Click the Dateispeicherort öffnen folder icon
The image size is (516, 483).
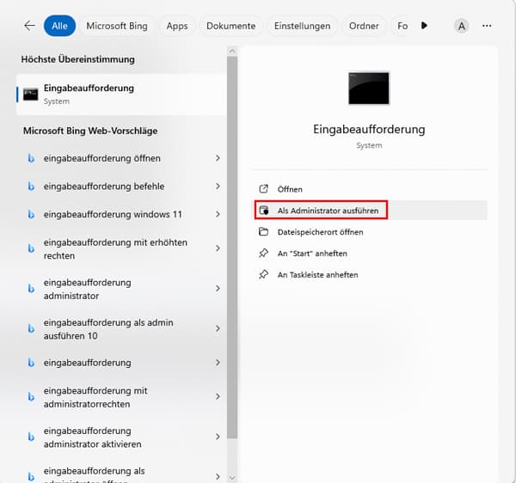pyautogui.click(x=264, y=232)
